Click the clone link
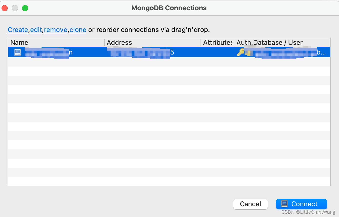 78,30
